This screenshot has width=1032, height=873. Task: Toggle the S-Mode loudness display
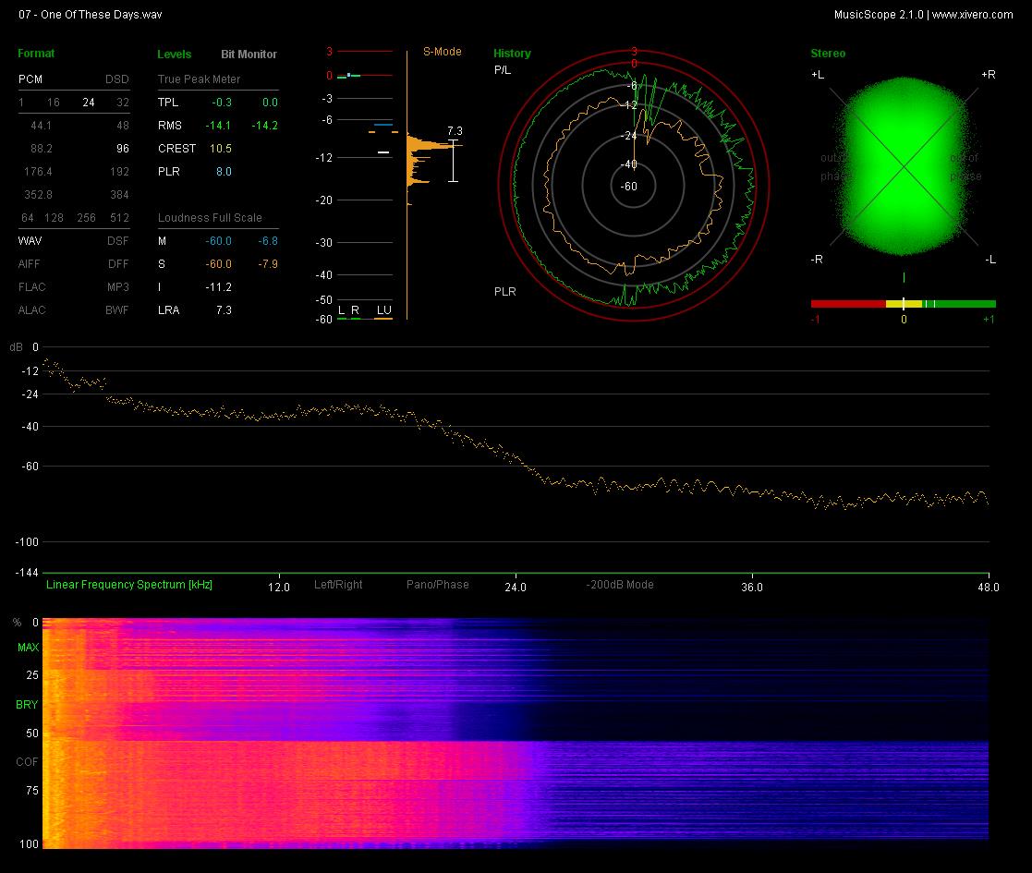tap(442, 52)
